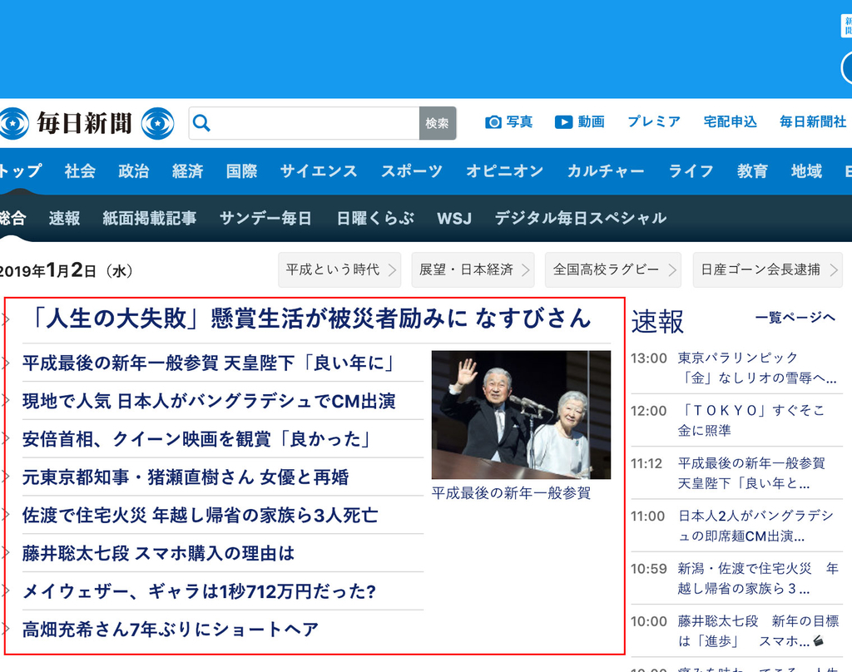This screenshot has height=672, width=852.
Task: Click the date 2019年1月2日(水)
Action: [65, 270]
